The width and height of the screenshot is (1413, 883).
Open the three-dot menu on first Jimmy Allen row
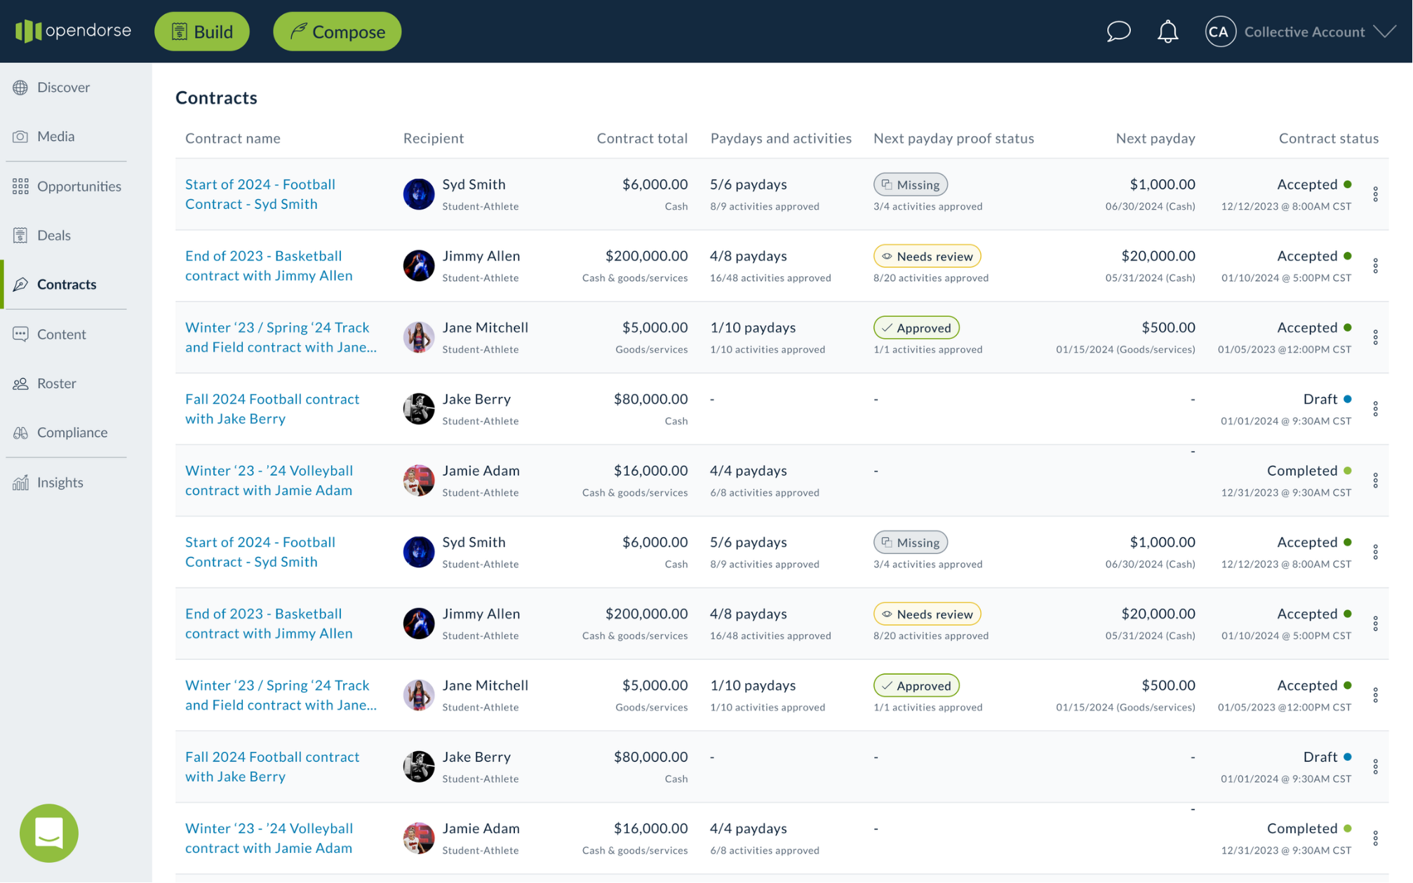coord(1376,266)
